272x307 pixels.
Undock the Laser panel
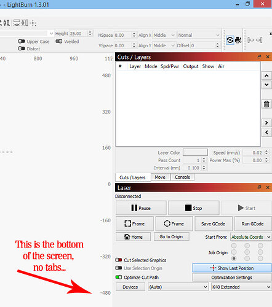tap(259, 187)
